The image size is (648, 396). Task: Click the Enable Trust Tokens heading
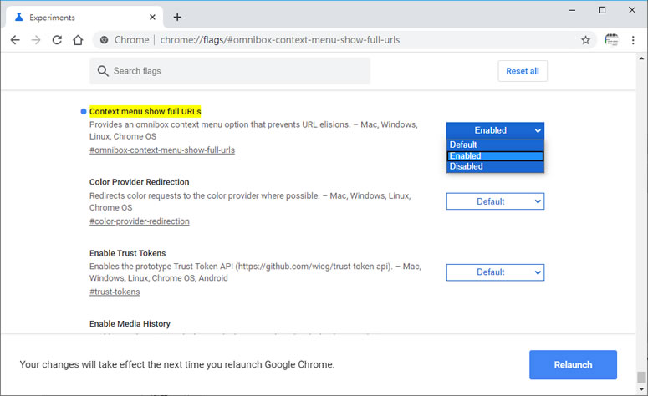click(x=127, y=253)
